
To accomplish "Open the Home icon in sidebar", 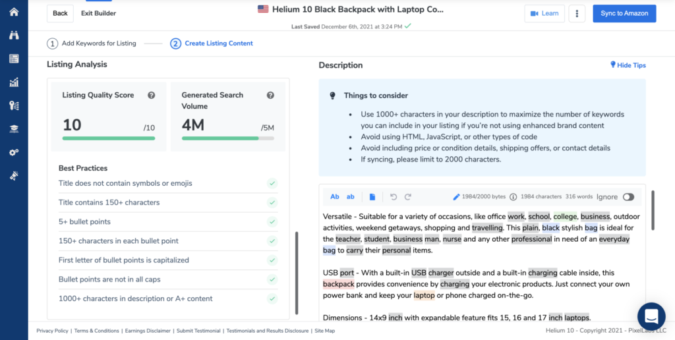I will tap(14, 12).
